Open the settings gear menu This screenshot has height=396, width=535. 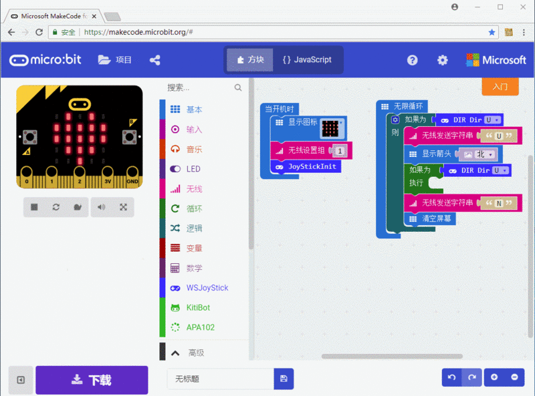443,60
